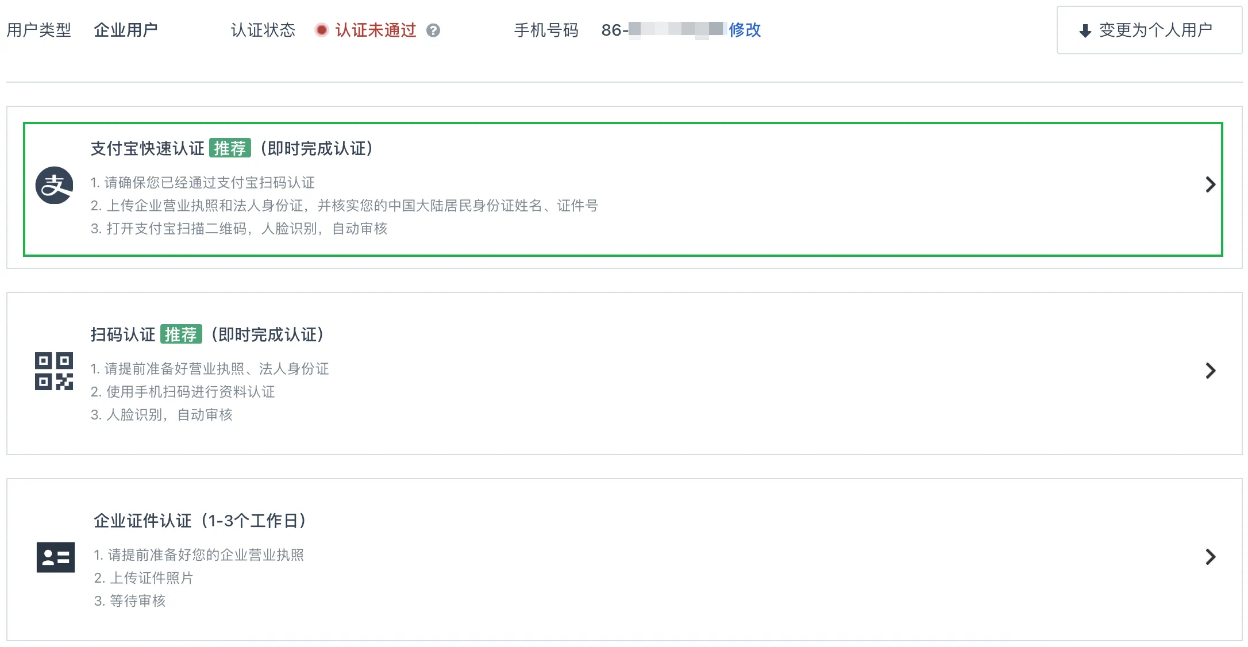Click the red authentication status dot
The width and height of the screenshot is (1248, 647).
[322, 30]
